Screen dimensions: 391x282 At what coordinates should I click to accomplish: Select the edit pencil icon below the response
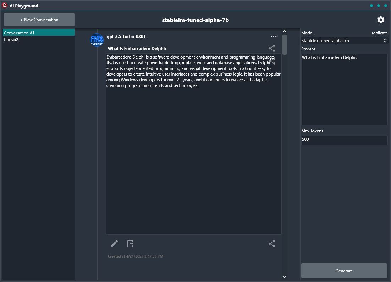point(114,243)
